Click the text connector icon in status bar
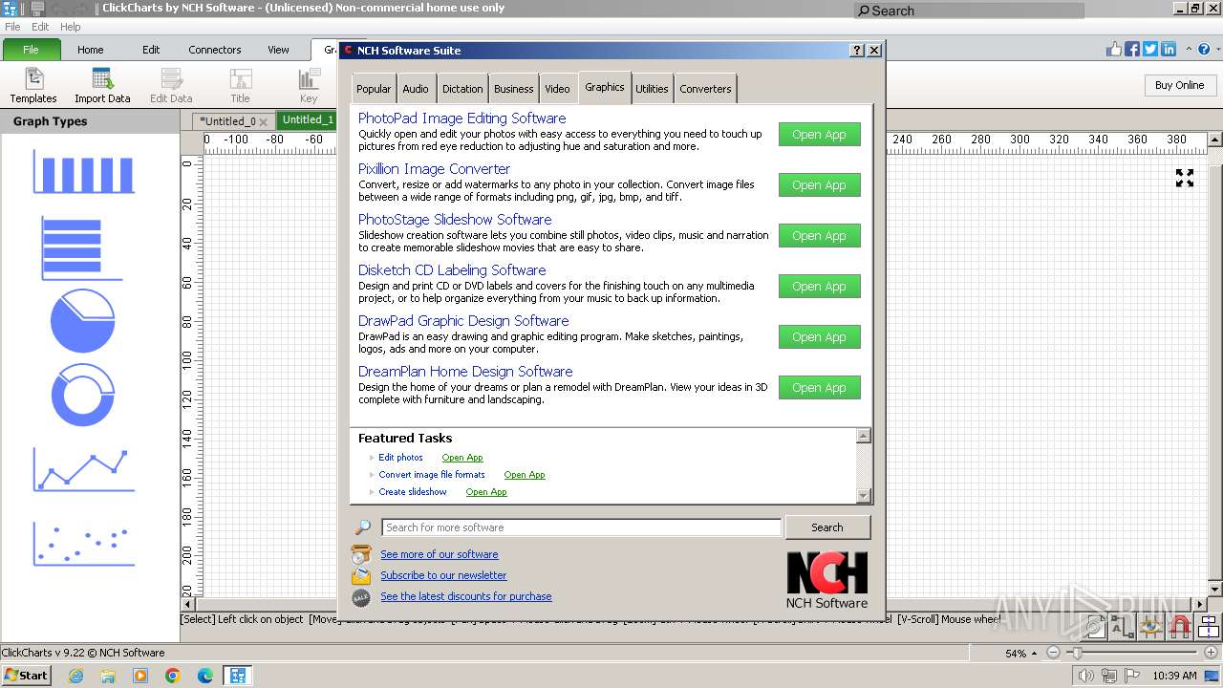This screenshot has width=1223, height=688. click(1123, 627)
